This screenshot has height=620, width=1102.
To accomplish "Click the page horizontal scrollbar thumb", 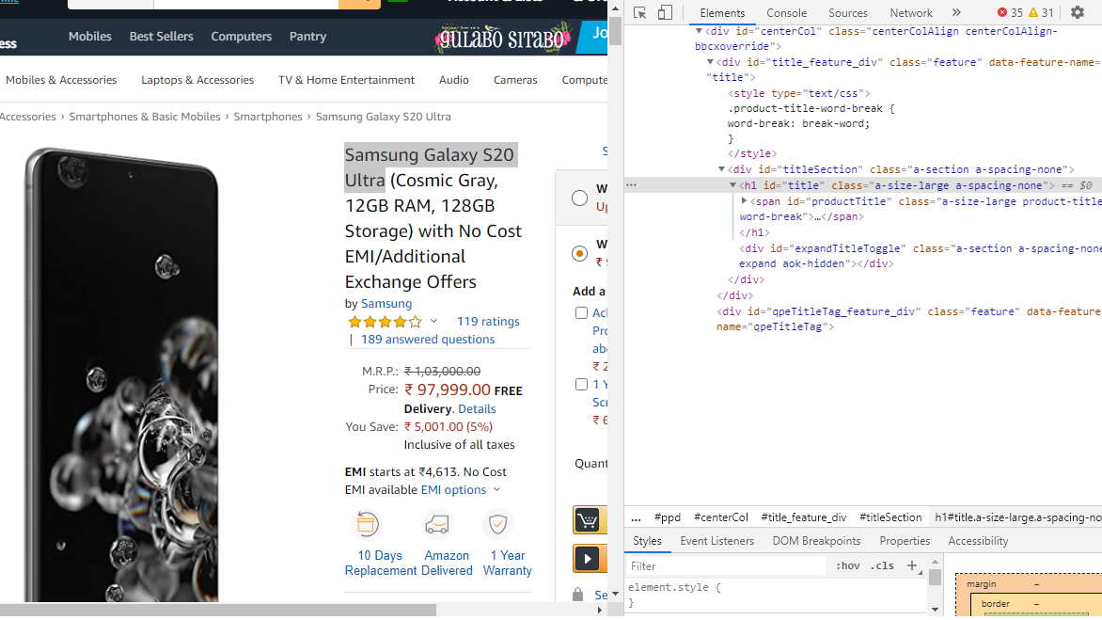I will point(218,611).
